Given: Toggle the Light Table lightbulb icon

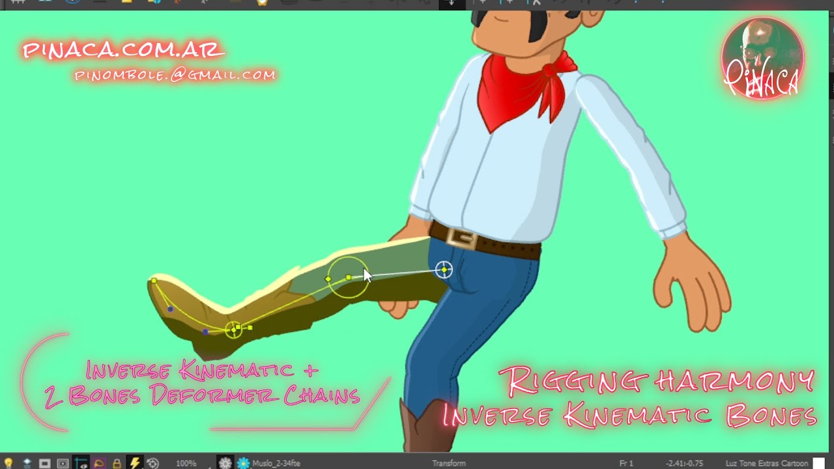Looking at the screenshot, I should tap(8, 463).
